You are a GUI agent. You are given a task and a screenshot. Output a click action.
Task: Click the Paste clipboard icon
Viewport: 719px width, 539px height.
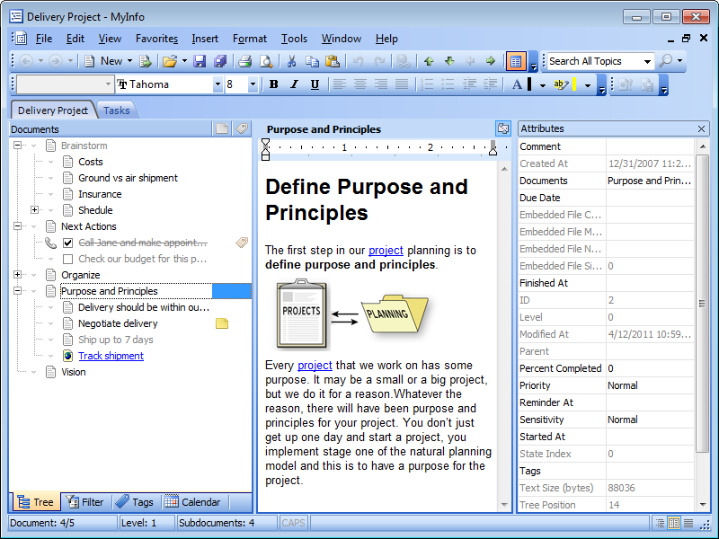pos(333,61)
